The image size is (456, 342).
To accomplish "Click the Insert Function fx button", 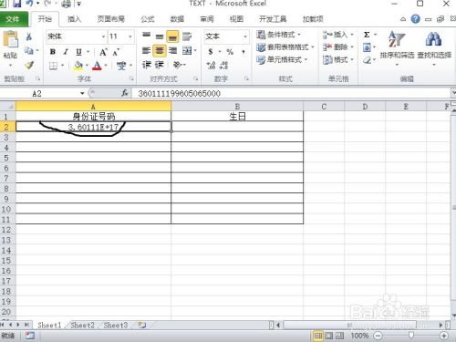I will pyautogui.click(x=125, y=93).
